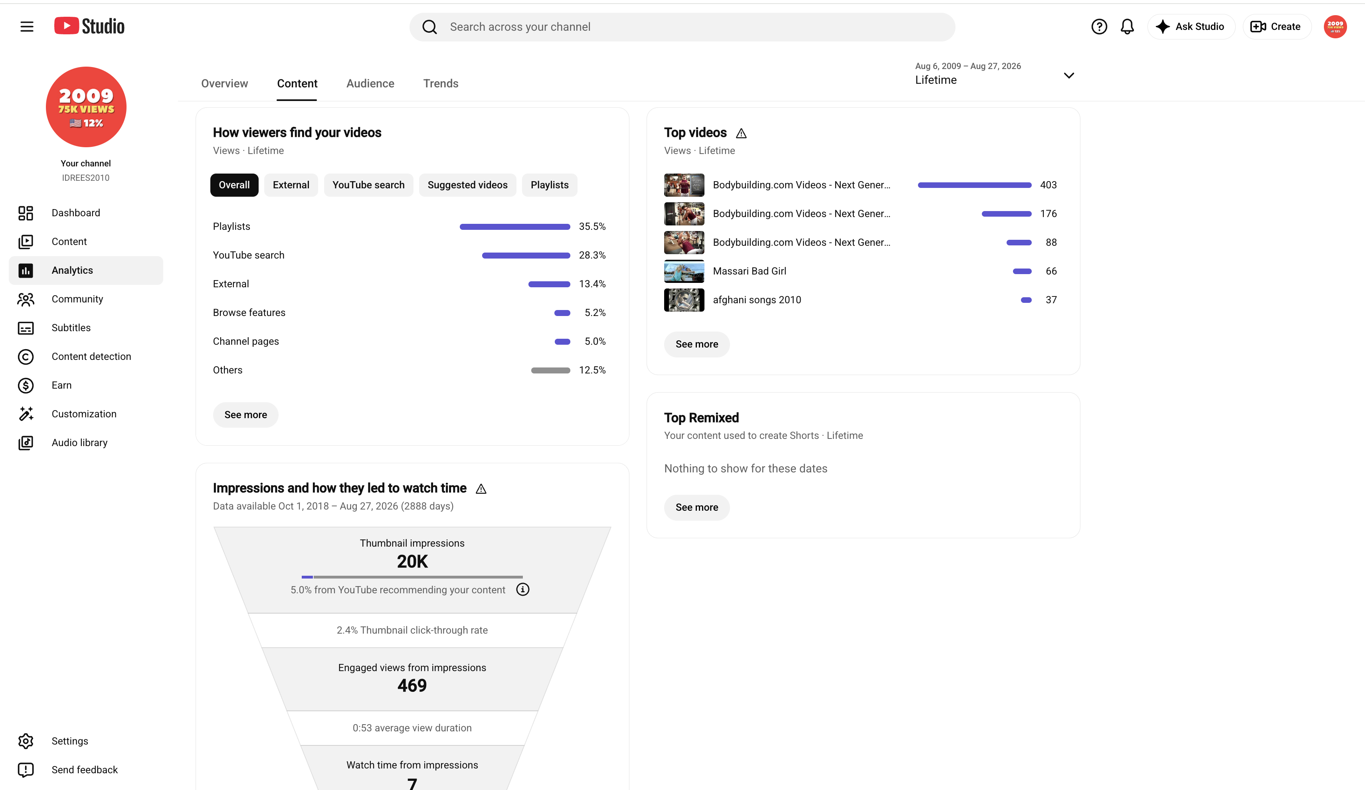Click the Playlists 35.5% bar
This screenshot has height=790, width=1365.
pyautogui.click(x=514, y=226)
